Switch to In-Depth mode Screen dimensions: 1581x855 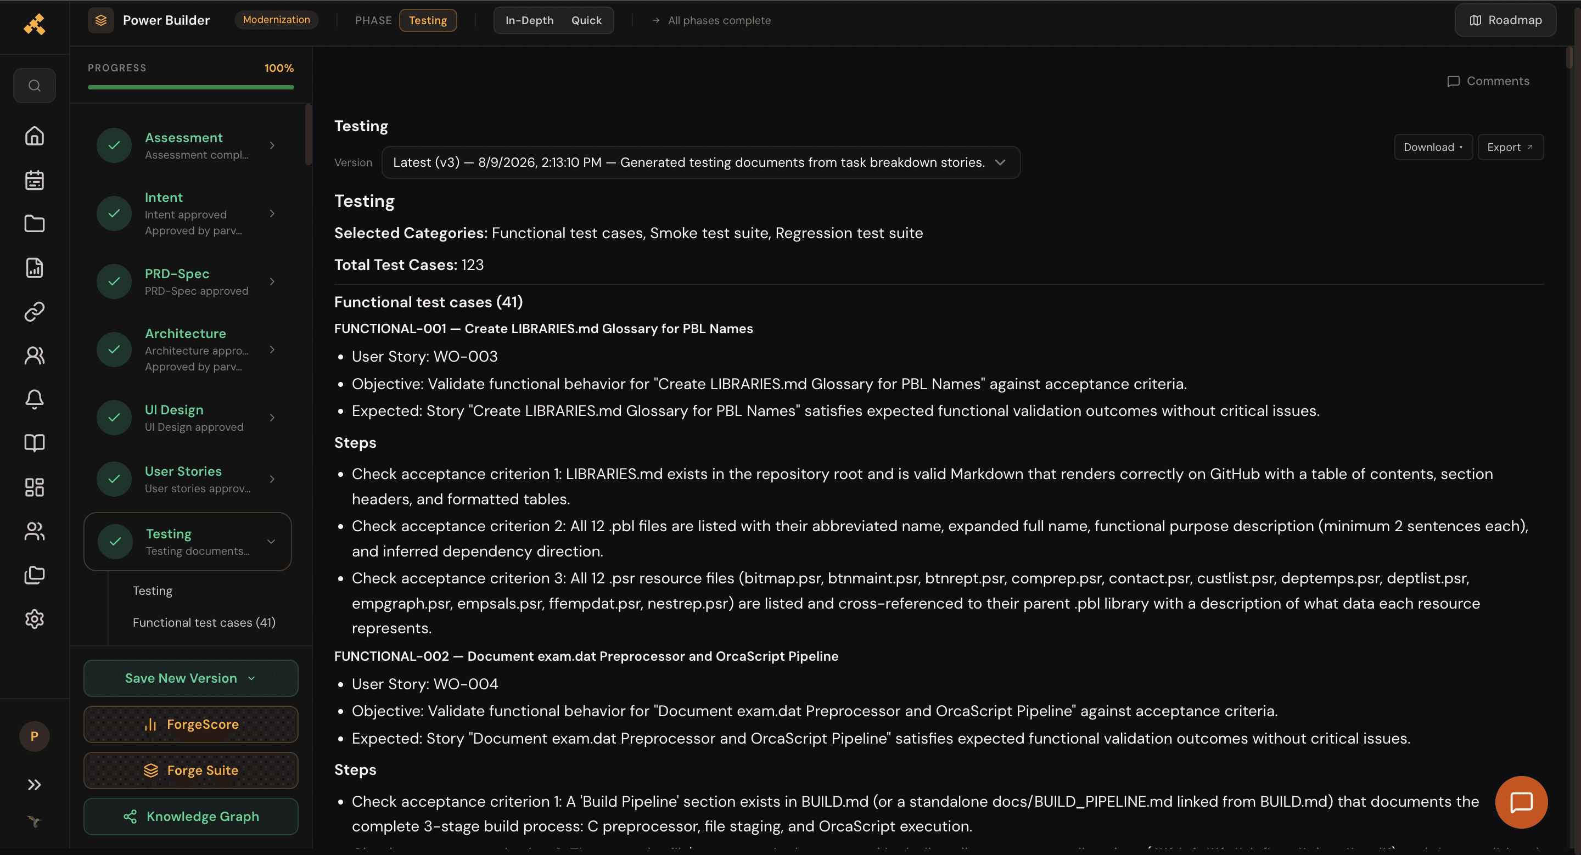point(529,20)
